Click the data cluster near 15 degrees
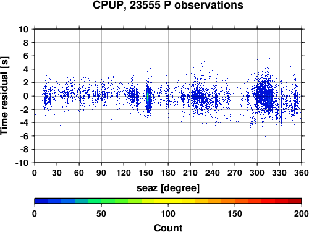The height and width of the screenshot is (232, 309). tap(47, 99)
